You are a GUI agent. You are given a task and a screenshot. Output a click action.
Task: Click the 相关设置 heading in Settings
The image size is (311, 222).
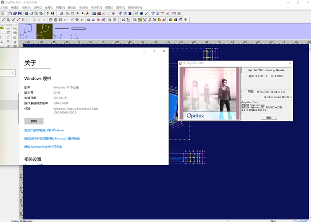pos(33,159)
